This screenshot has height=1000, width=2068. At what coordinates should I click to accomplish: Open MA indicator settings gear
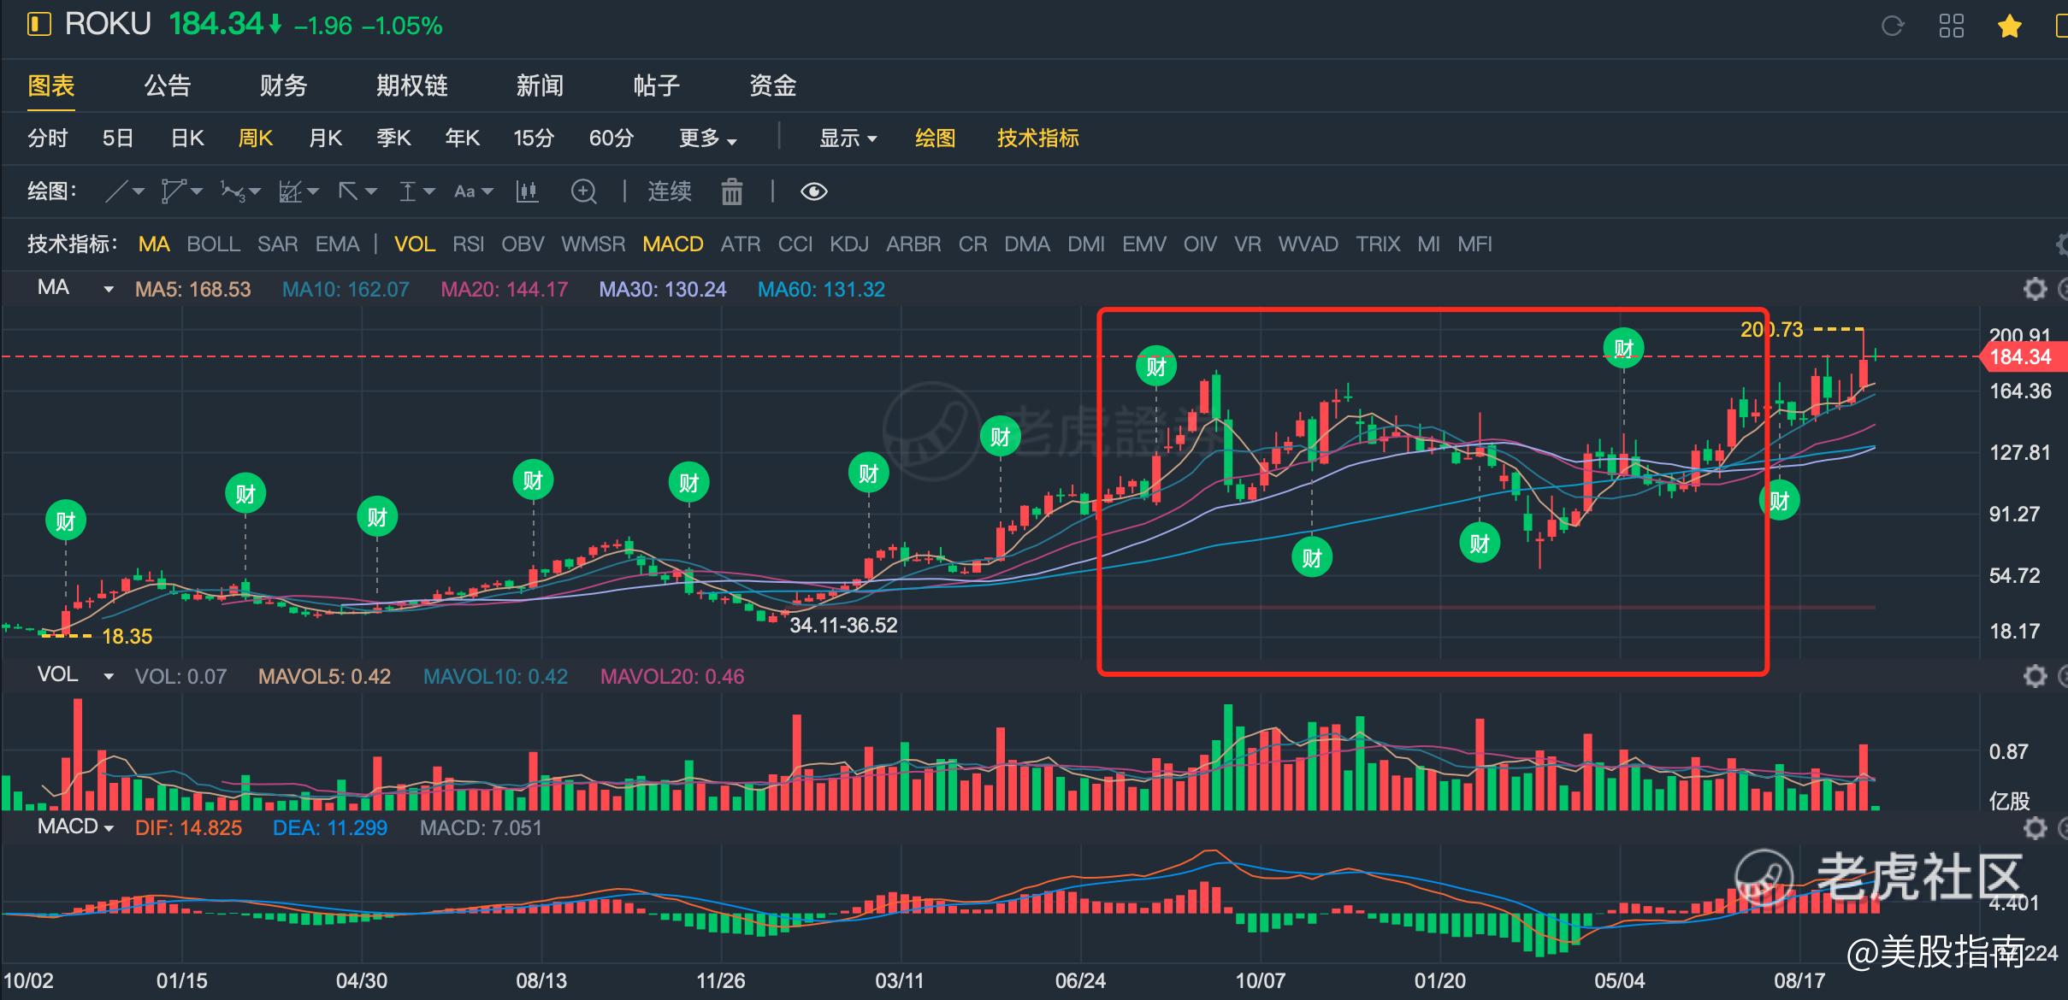2035,289
